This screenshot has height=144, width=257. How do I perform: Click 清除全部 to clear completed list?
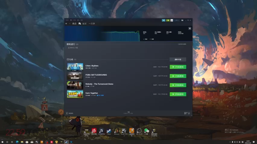click(x=178, y=60)
